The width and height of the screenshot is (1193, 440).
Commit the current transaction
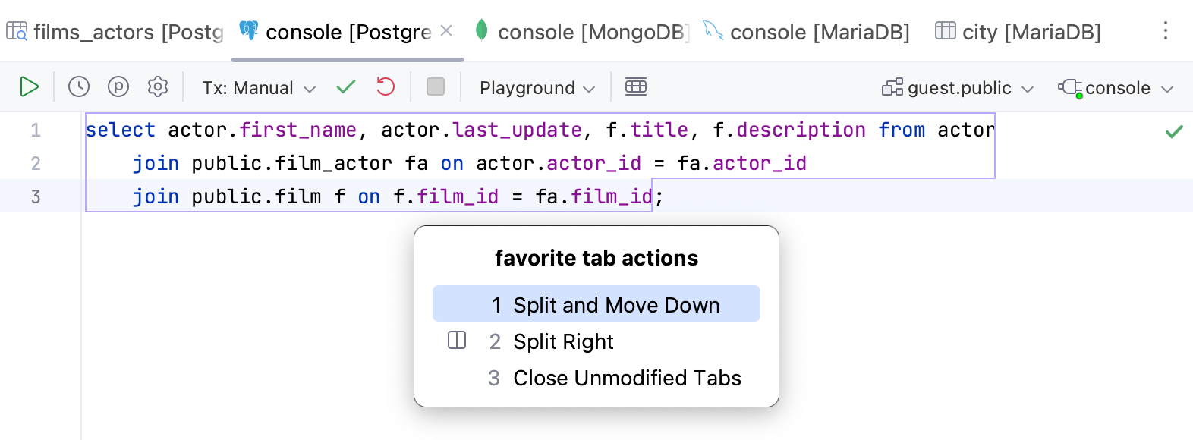[345, 86]
